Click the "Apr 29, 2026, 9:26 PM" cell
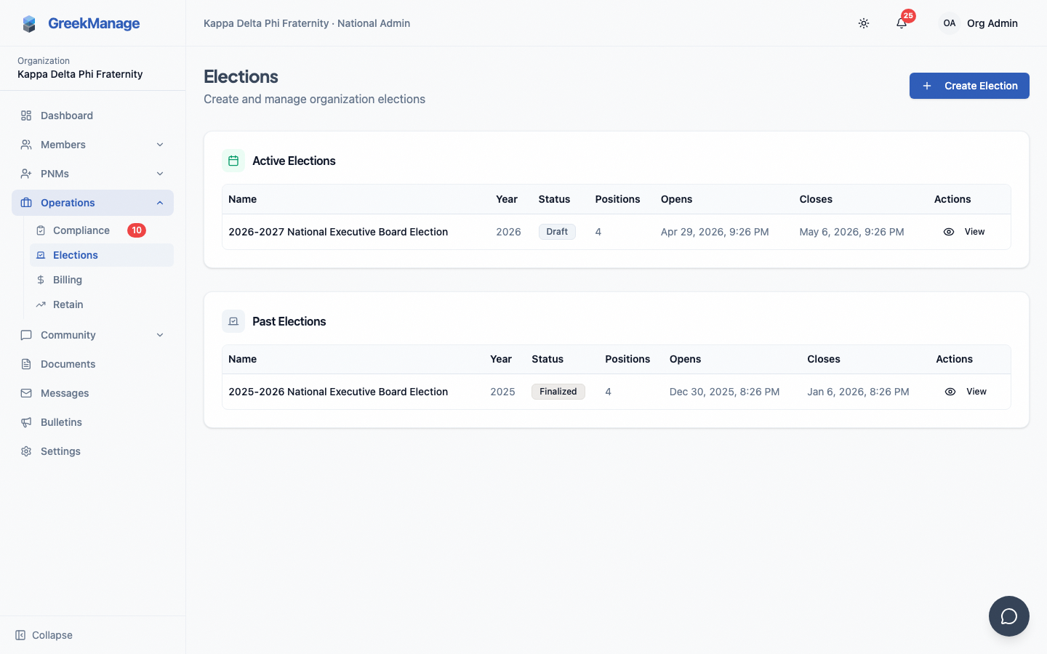This screenshot has width=1047, height=654. pos(715,232)
